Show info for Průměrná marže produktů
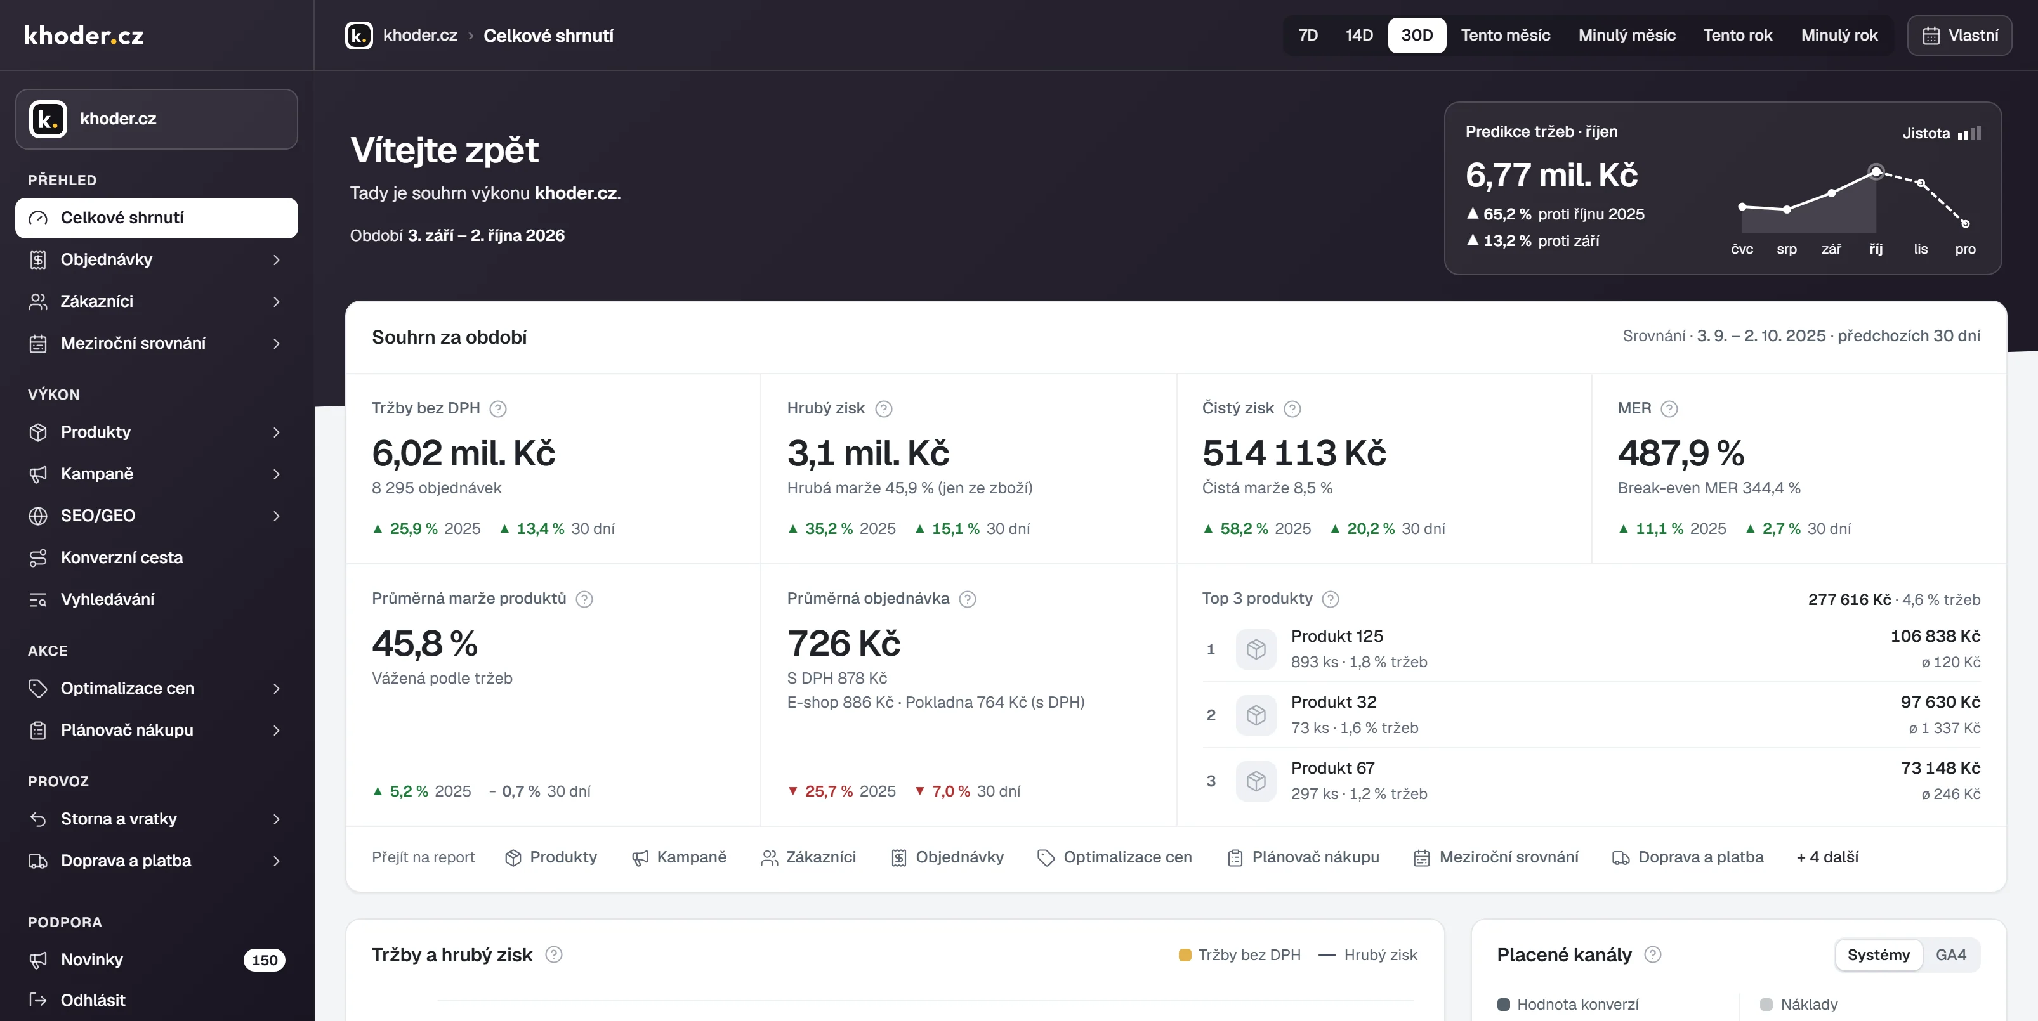This screenshot has height=1021, width=2038. tap(584, 599)
